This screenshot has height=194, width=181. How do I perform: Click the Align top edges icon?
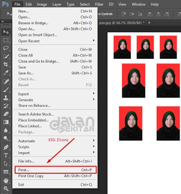pyautogui.click(x=124, y=14)
